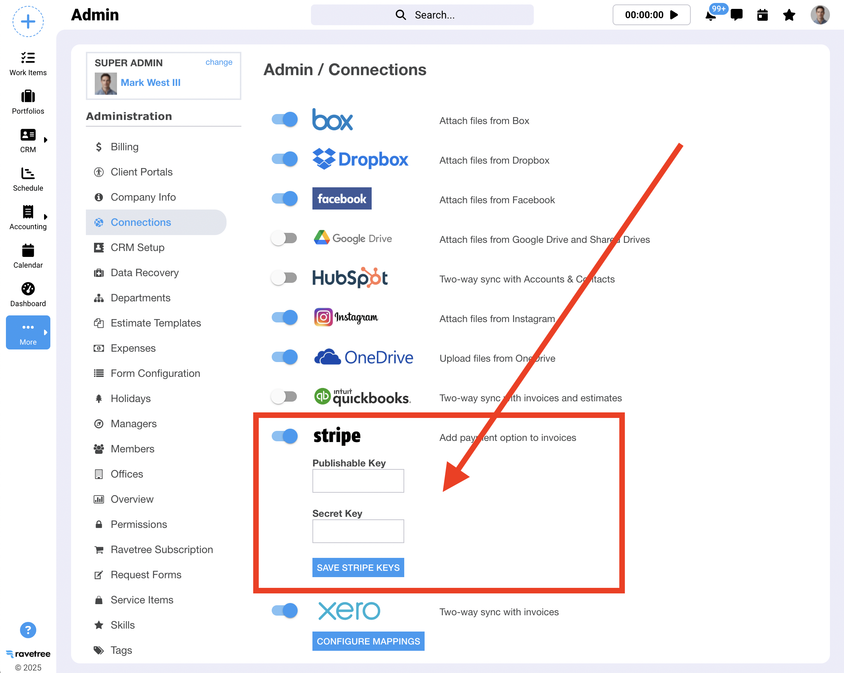Enable the Google Drive toggle
Image resolution: width=844 pixels, height=673 pixels.
click(285, 238)
